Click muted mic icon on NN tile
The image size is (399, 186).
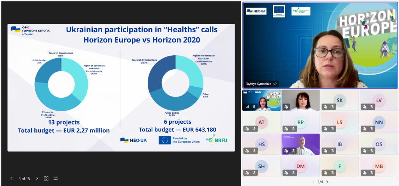[x=371, y=129]
